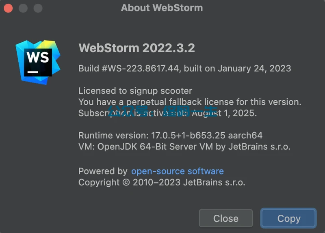
Task: Click the perpetual fallback license line
Action: [x=190, y=102]
